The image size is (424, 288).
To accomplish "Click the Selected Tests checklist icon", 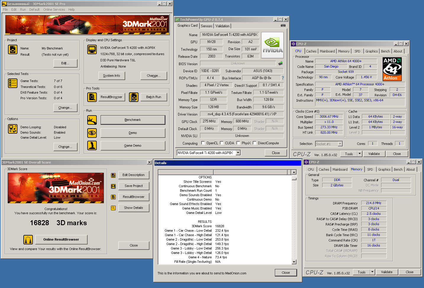I will click(x=13, y=83).
